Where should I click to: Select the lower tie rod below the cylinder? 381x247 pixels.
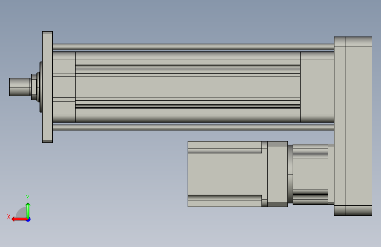(x=193, y=127)
